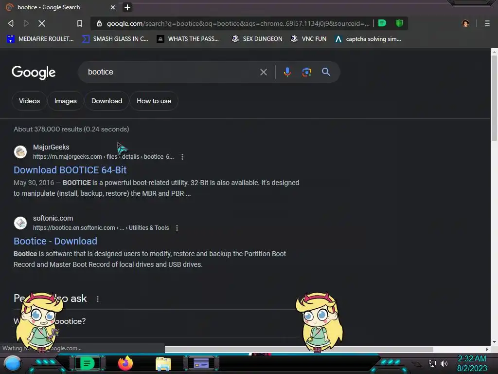Open the People also ask options menu

tap(97, 299)
